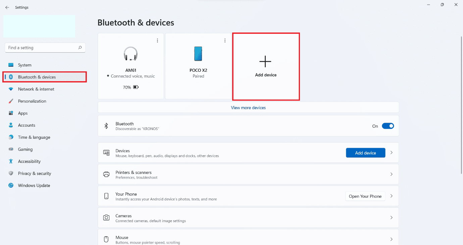Click the search magnifier icon
Image resolution: width=463 pixels, height=245 pixels.
(x=80, y=48)
